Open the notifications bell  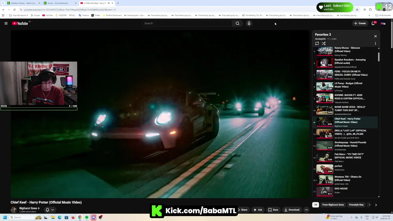pos(373,23)
